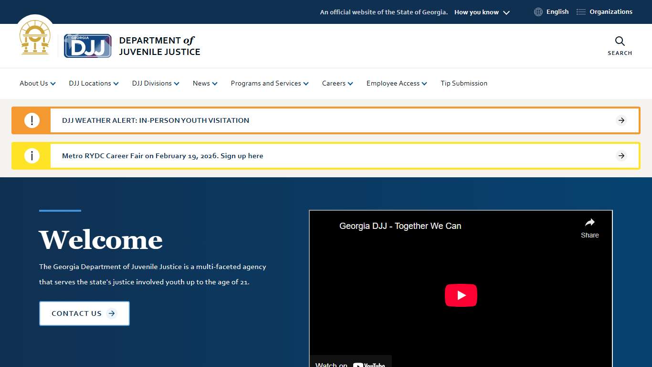Viewport: 652px width, 367px height.
Task: Click the DJJ Weather Alert link text
Action: (x=154, y=120)
